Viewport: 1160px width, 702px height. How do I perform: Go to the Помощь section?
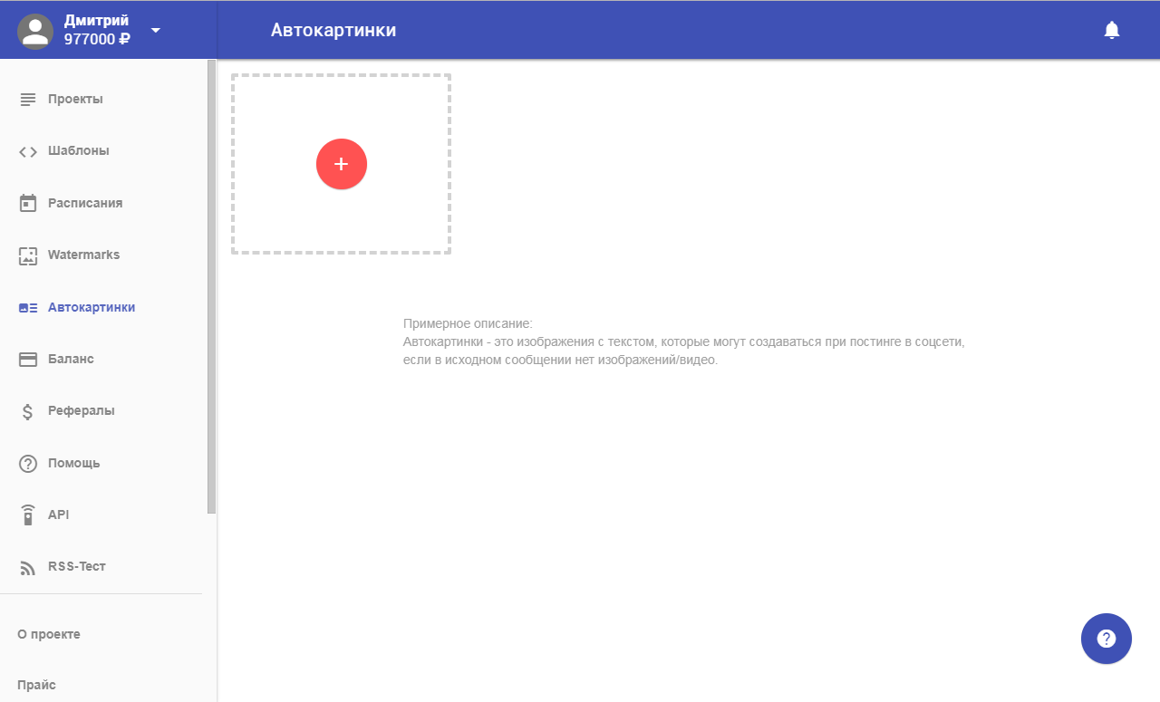coord(73,463)
